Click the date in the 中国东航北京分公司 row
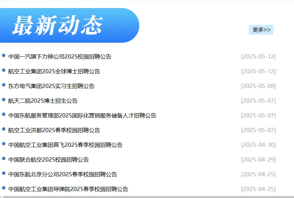 (259, 175)
